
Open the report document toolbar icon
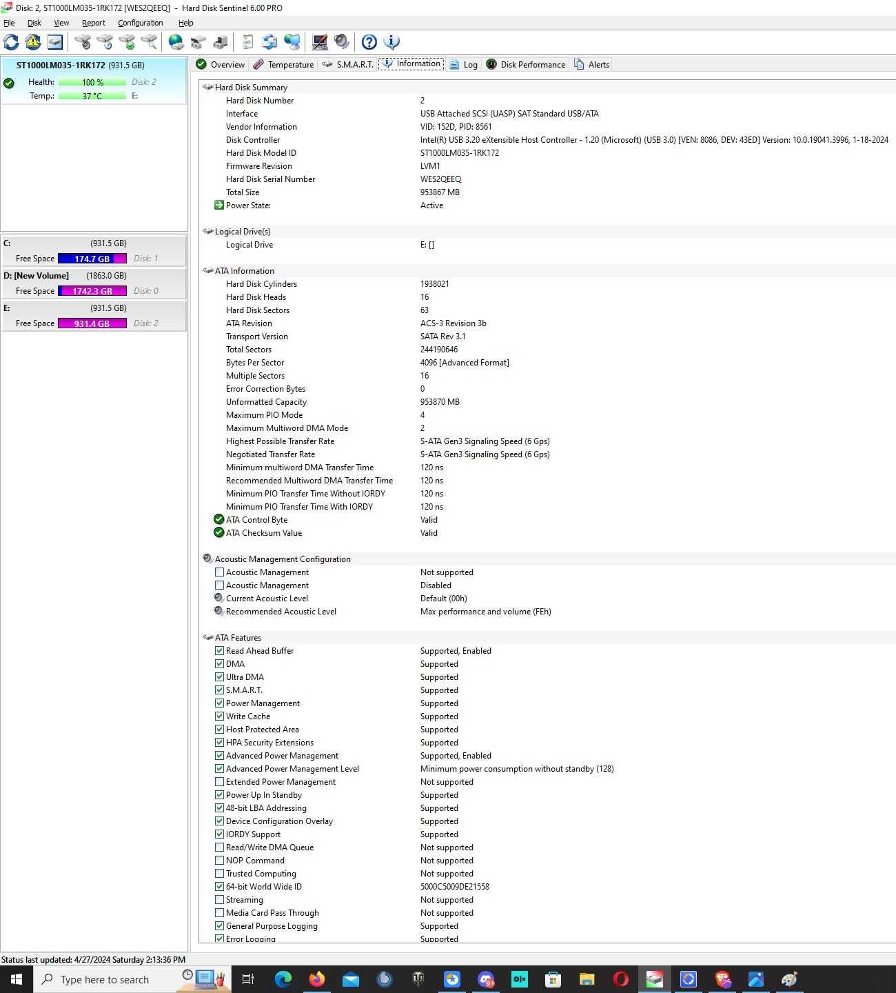[x=248, y=42]
